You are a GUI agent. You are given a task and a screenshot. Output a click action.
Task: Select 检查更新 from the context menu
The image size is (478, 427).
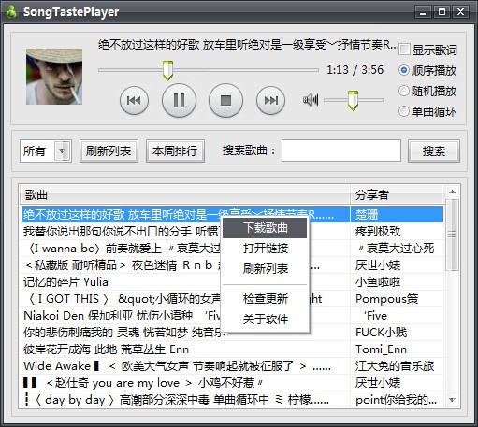click(x=265, y=299)
